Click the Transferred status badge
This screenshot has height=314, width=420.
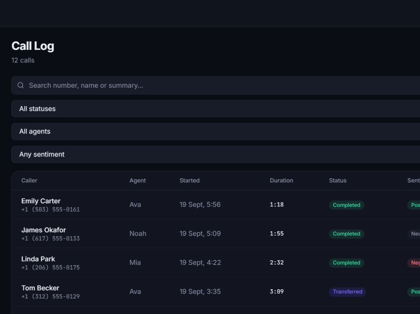click(347, 292)
